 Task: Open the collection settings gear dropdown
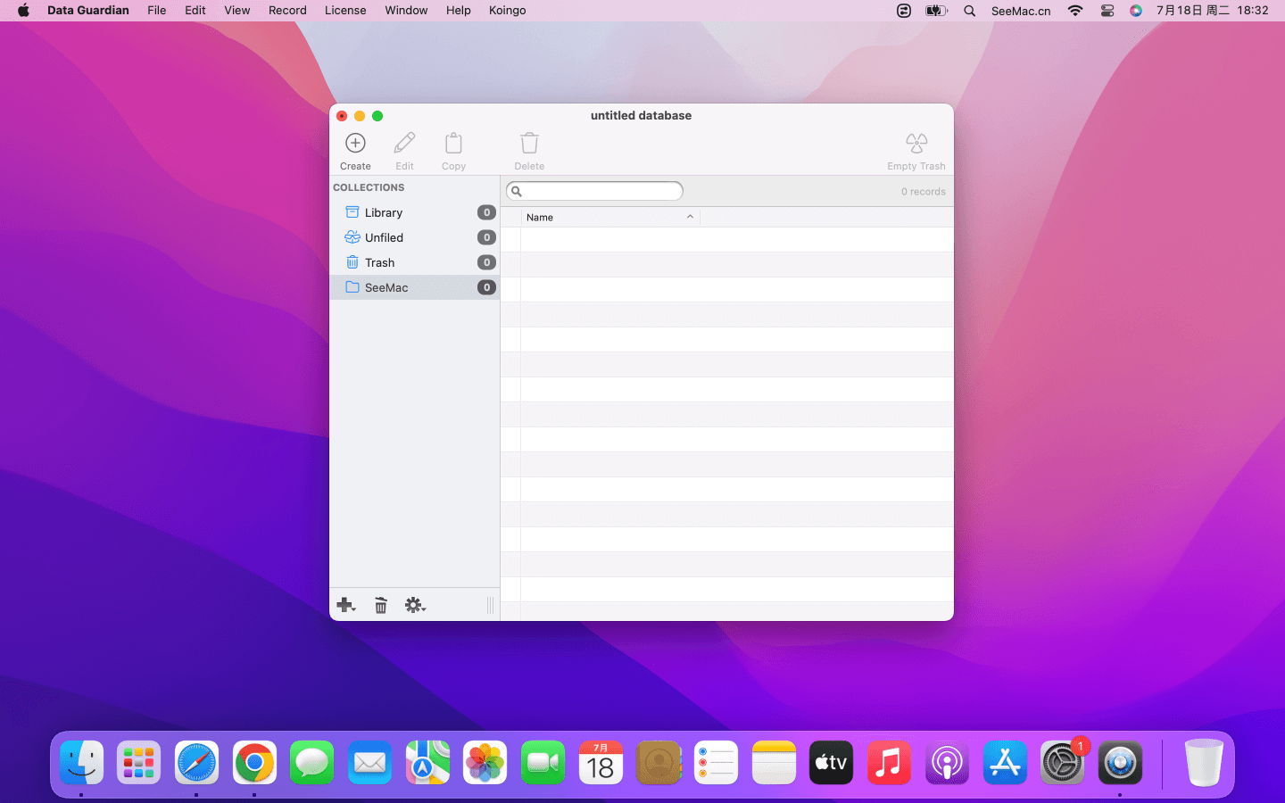(x=415, y=606)
